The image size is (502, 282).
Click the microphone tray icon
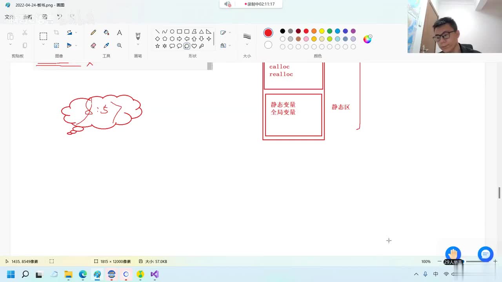tap(426, 274)
